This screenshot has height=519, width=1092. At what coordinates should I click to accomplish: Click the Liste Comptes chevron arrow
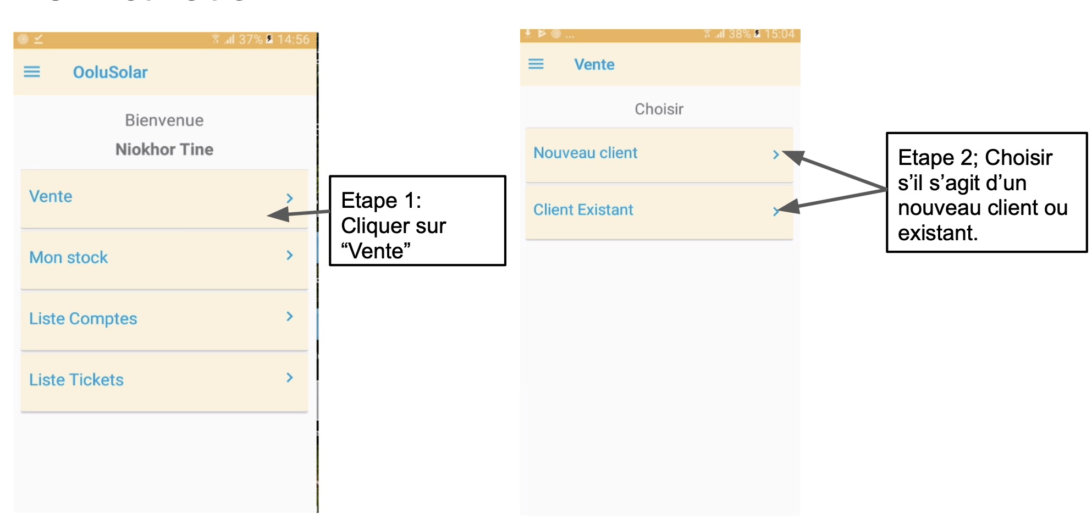click(290, 316)
